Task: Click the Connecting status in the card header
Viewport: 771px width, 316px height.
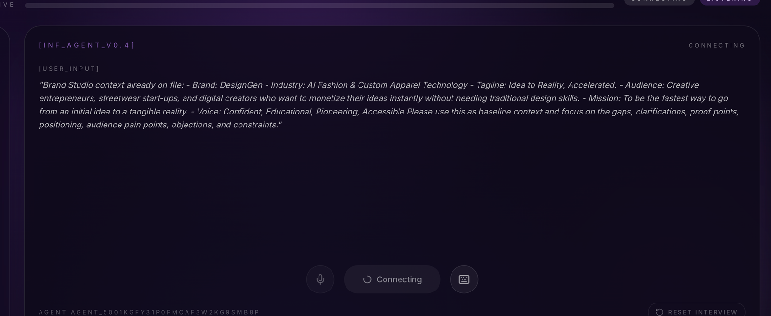Action: [x=717, y=45]
